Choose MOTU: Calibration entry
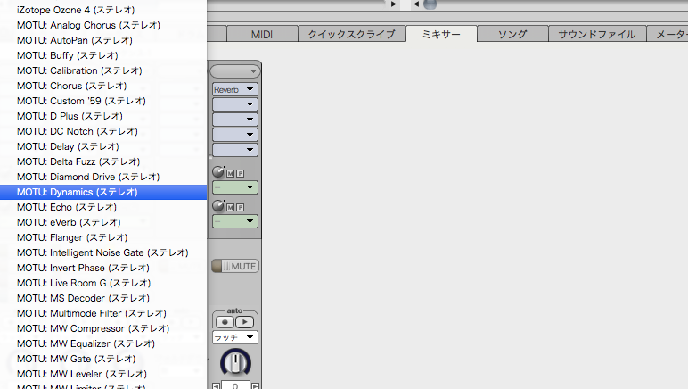Screen dimensions: 688x389 coord(103,70)
